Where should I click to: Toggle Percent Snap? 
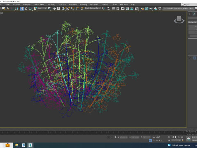tap(73, 9)
